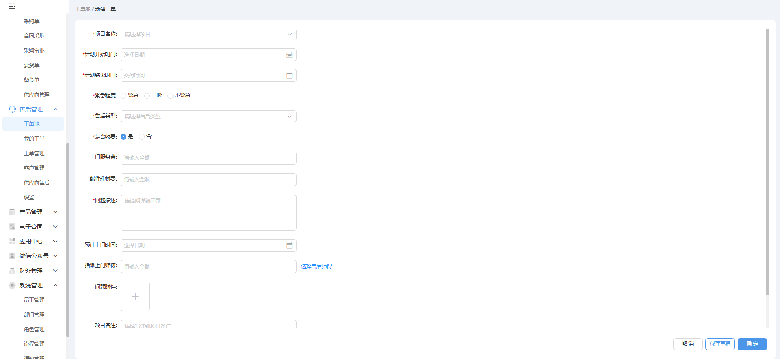Select 否 for 是否收费
Viewport: 780px width, 359px height.
(142, 137)
